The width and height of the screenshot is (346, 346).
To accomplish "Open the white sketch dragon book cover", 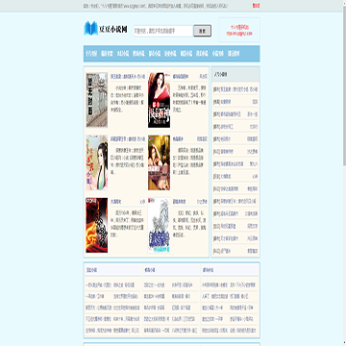I will pyautogui.click(x=159, y=225).
